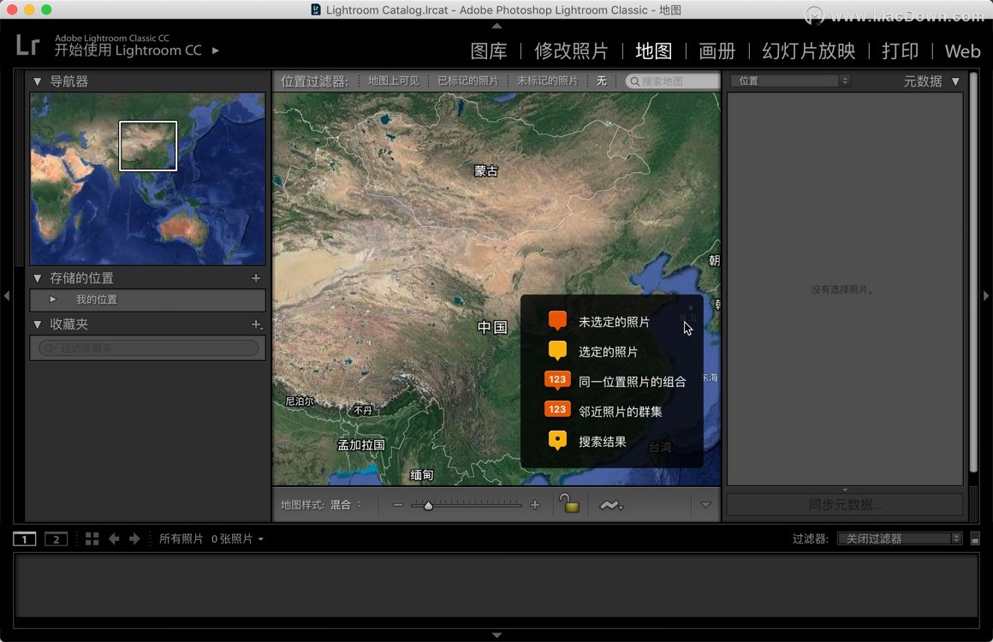Open the GPS tracklog menu icon
This screenshot has width=993, height=642.
pyautogui.click(x=611, y=505)
